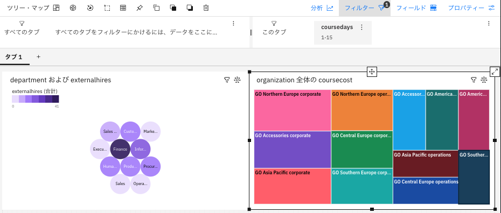Select the orange GO Northern Europe oper... tile
501x213 pixels.
[x=362, y=110]
